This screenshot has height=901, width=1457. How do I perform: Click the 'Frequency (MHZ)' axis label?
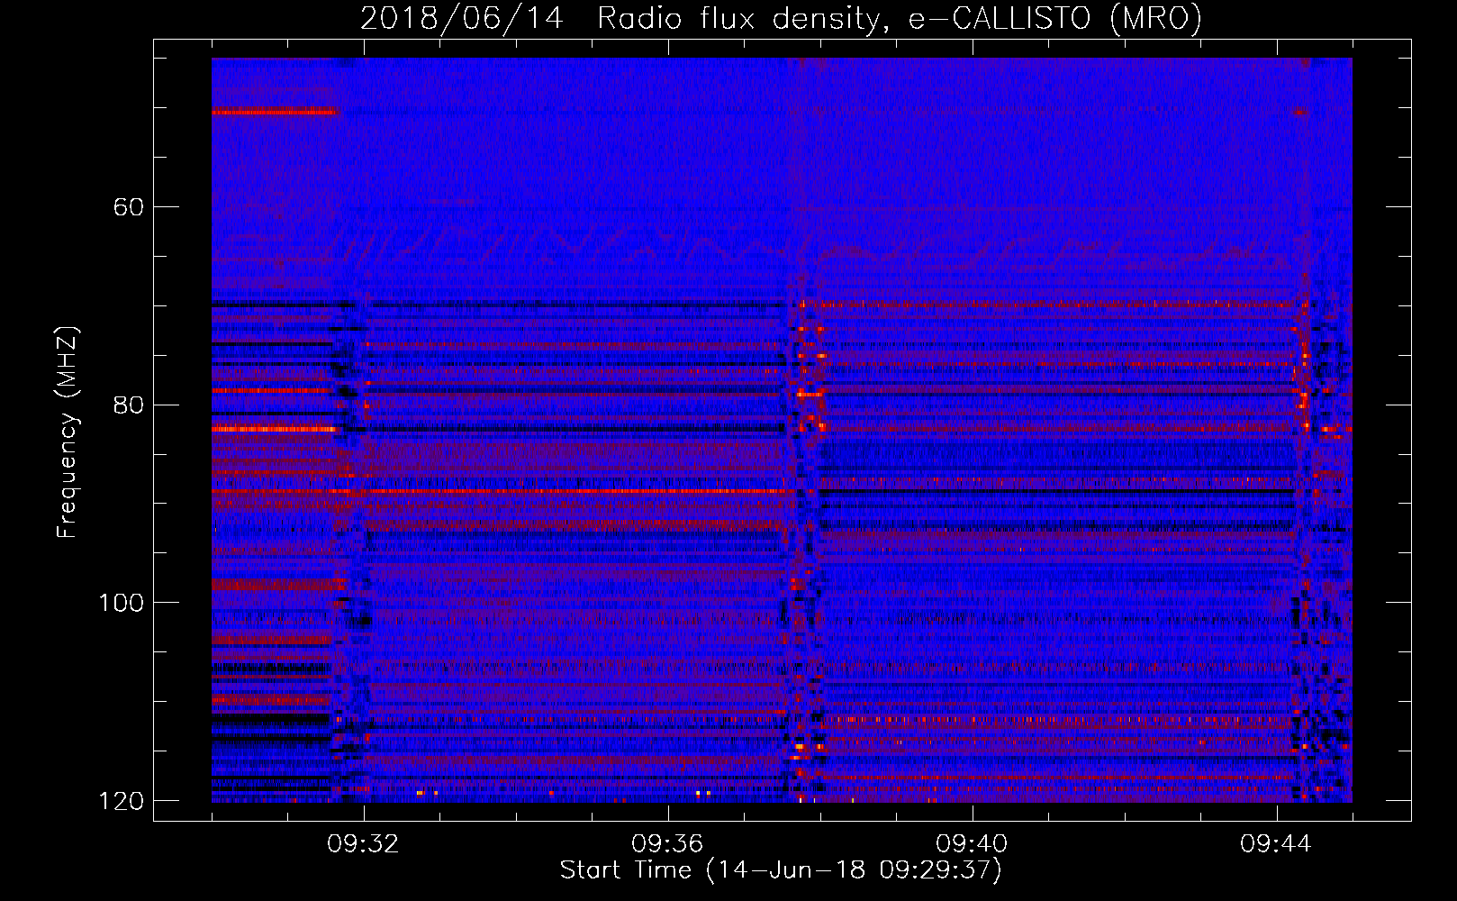(x=68, y=432)
